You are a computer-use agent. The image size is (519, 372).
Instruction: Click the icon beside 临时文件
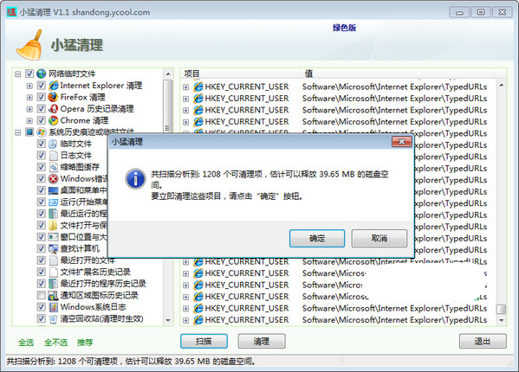click(53, 144)
